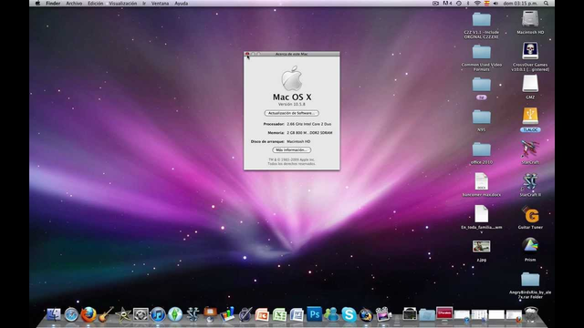This screenshot has height=328, width=584.
Task: Open Numbers bar chart icon in dock
Action: pyautogui.click(x=227, y=314)
